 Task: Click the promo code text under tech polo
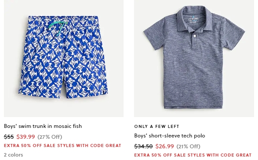(x=193, y=155)
